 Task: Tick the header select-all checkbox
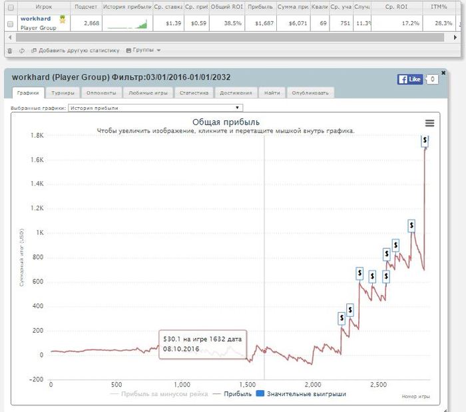pyautogui.click(x=11, y=7)
